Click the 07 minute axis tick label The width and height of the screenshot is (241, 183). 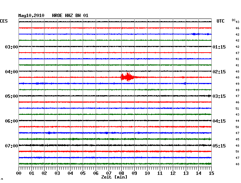[109, 173]
